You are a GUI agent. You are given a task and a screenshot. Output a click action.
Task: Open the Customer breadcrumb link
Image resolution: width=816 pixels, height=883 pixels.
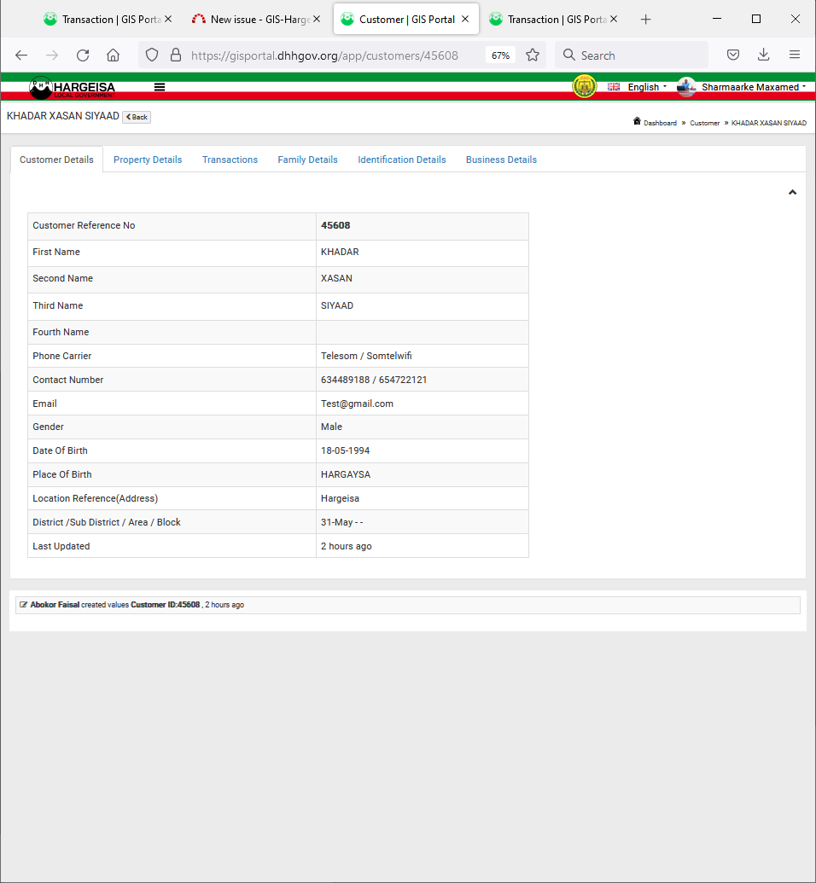(704, 123)
